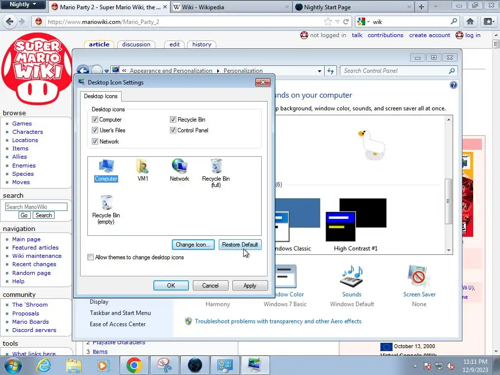Viewport: 500px width, 375px height.
Task: Uncheck the Control Panel checkbox
Action: (x=173, y=130)
